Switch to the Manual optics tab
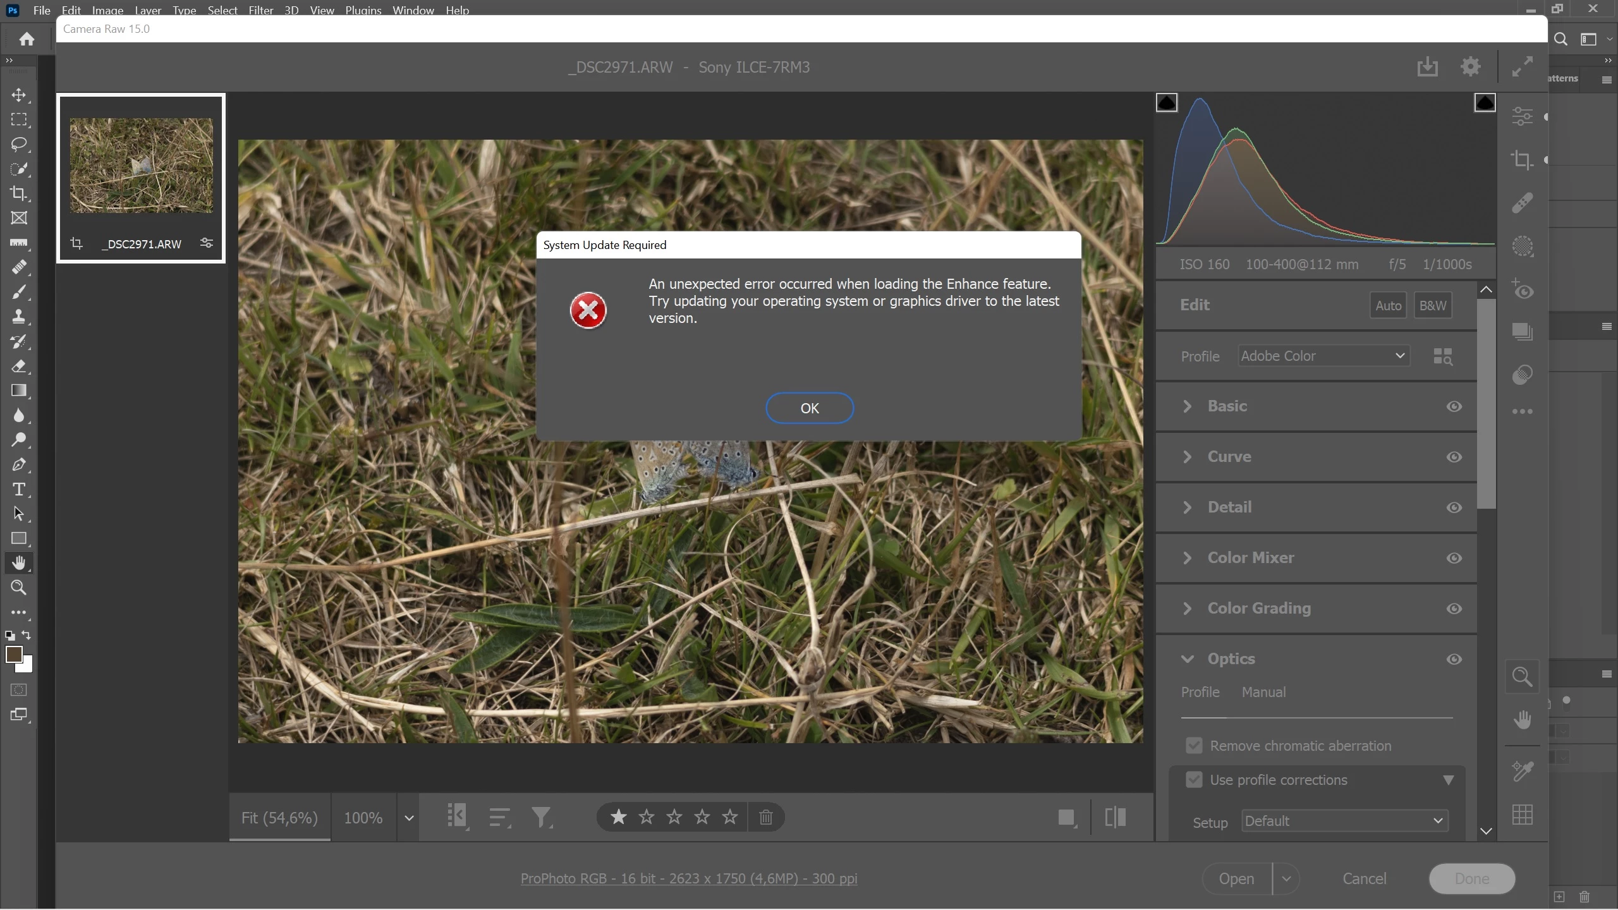The width and height of the screenshot is (1618, 910). coord(1263,692)
